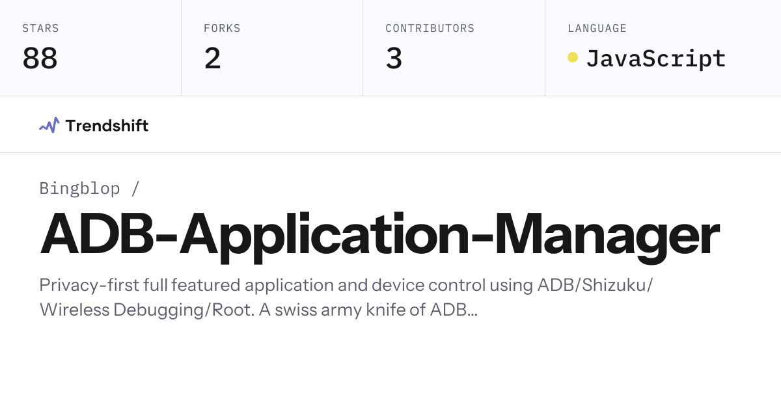Click the star count 88
781x410 pixels.
(40, 59)
